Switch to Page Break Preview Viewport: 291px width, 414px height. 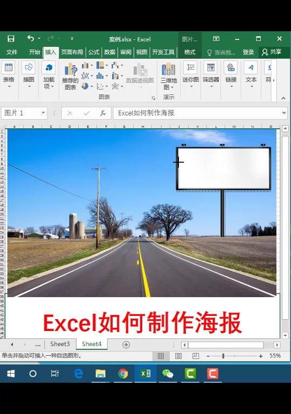point(196,356)
